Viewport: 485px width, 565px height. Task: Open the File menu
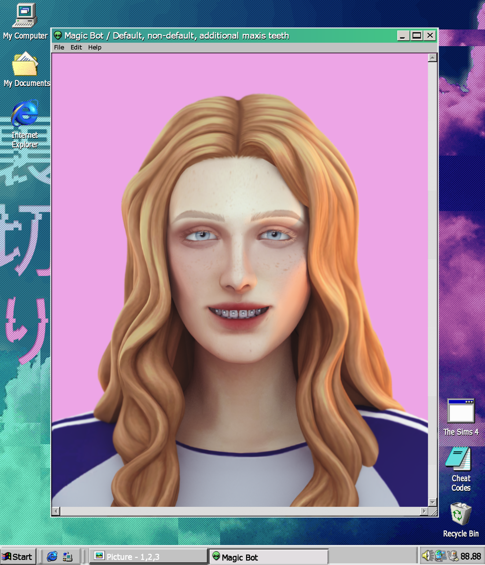pos(59,47)
